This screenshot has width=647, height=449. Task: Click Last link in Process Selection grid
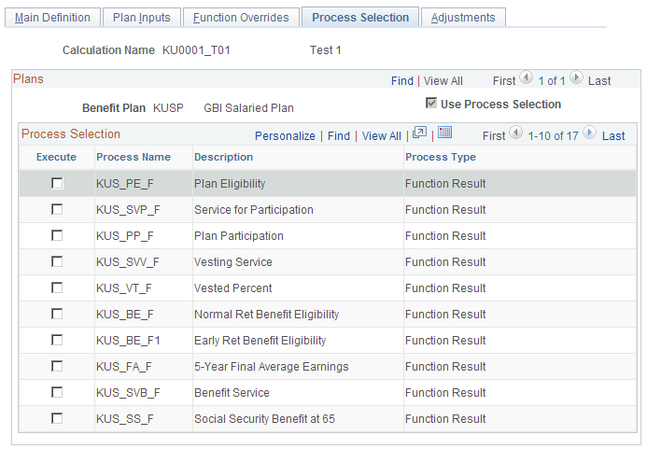coord(613,135)
